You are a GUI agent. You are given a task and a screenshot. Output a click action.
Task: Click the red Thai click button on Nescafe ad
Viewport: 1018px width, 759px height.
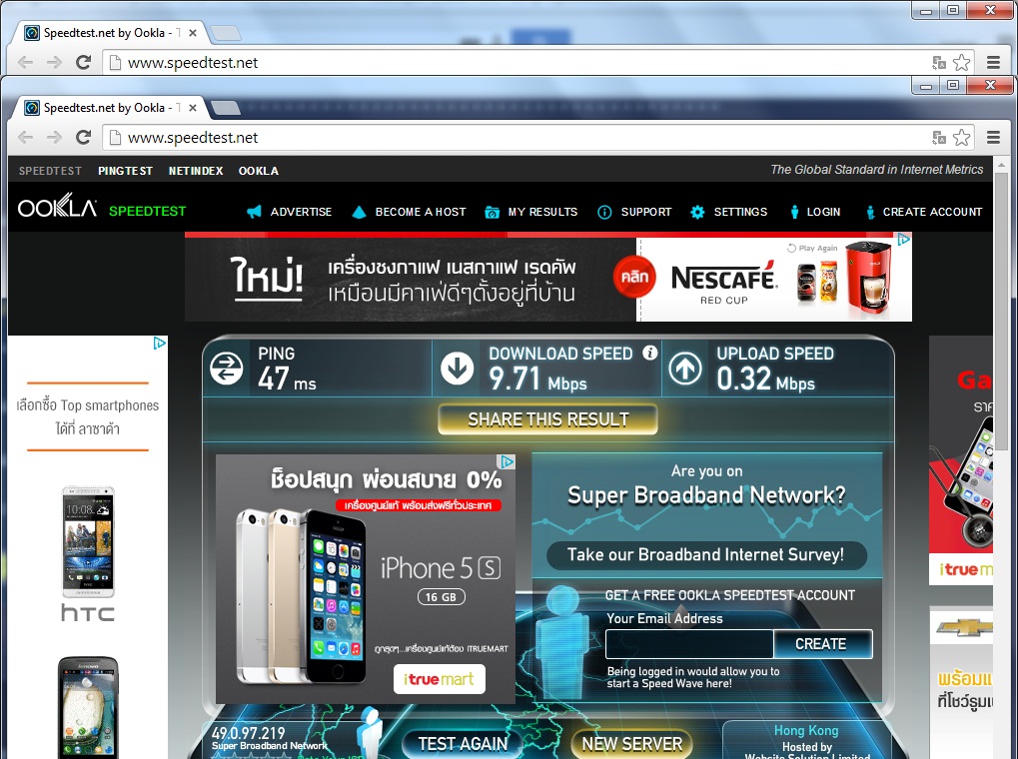tap(634, 278)
